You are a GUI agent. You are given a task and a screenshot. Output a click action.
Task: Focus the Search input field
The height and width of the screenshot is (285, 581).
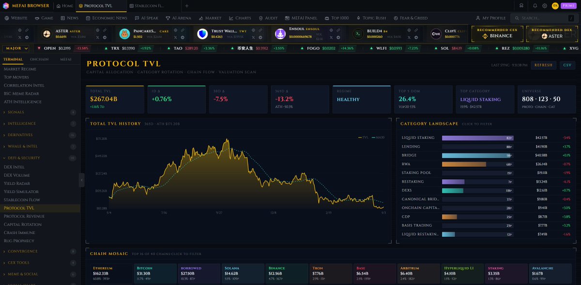pyautogui.click(x=543, y=18)
